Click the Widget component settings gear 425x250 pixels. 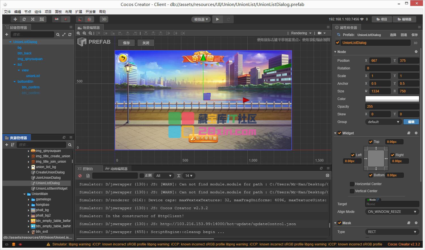[x=416, y=133]
